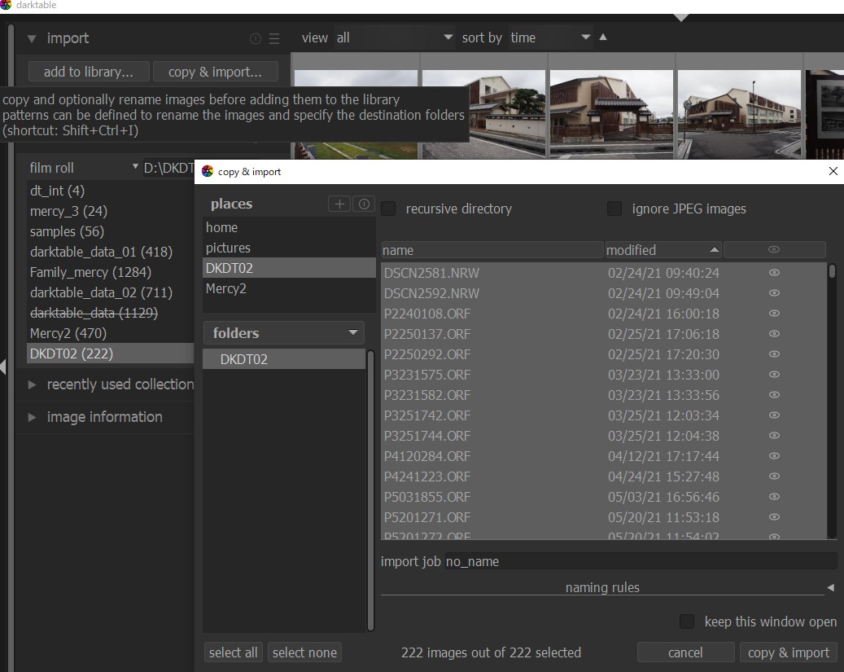Viewport: 844px width, 672px height.
Task: Show thumbnail for P3251742.ORF
Action: [774, 415]
